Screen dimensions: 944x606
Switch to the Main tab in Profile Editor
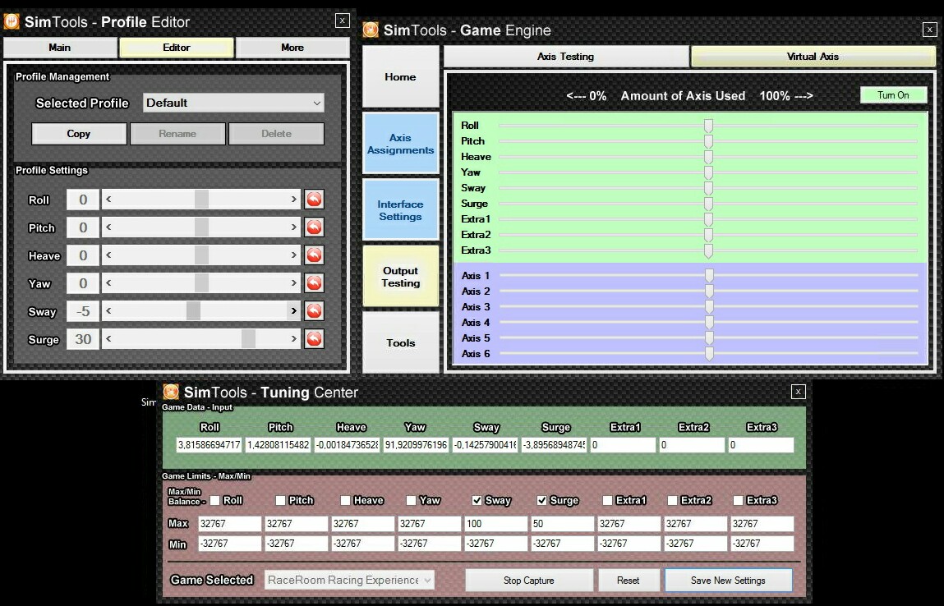coord(60,48)
